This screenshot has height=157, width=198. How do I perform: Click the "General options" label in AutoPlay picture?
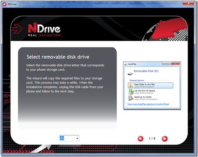point(137,81)
